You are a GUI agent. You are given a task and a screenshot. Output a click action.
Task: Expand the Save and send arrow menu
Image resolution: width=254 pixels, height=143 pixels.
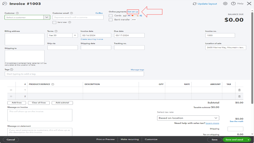(248, 140)
